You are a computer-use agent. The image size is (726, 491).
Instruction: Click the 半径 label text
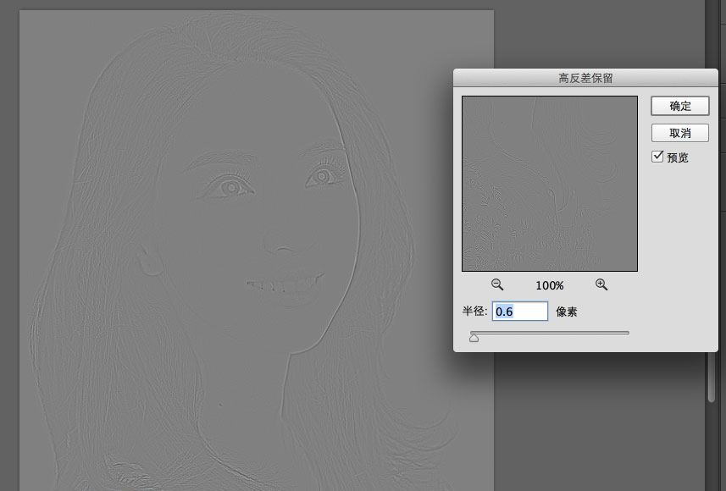click(x=474, y=312)
